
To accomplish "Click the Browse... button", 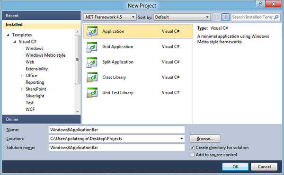I will (x=205, y=139).
